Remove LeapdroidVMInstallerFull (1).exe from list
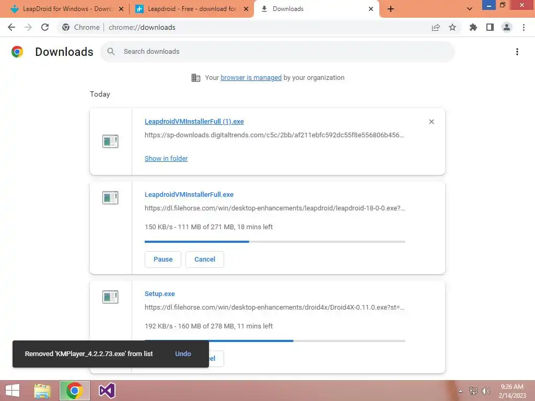This screenshot has height=401, width=535. click(x=431, y=122)
